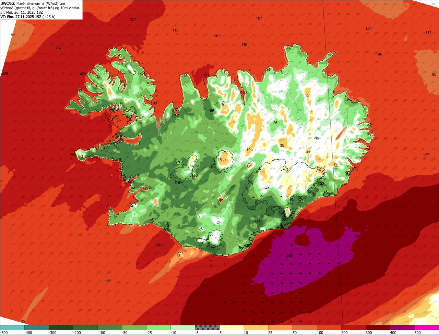Click the 257 value at the map top
Image resolution: width=439 pixels, height=335 pixels.
point(133,19)
